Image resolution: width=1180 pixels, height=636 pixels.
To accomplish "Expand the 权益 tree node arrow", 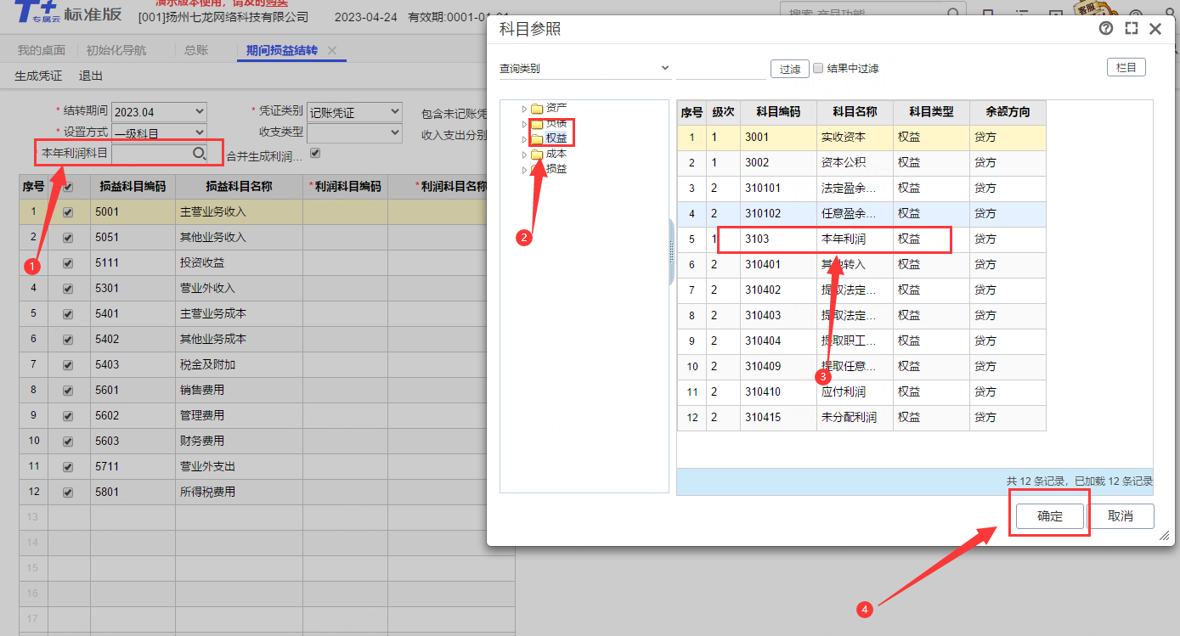I will [x=524, y=139].
